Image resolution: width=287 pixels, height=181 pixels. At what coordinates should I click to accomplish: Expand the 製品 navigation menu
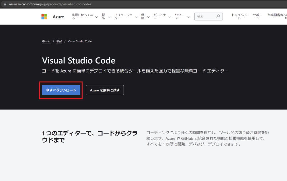pos(106,17)
